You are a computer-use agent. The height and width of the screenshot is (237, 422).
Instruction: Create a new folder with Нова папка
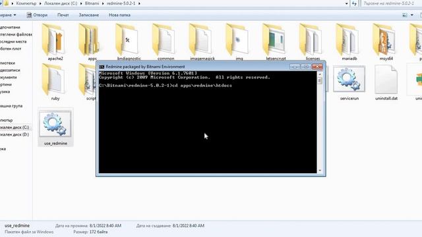[x=119, y=15]
